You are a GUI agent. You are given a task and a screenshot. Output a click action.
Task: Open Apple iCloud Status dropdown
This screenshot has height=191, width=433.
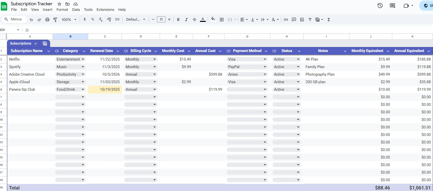298,82
